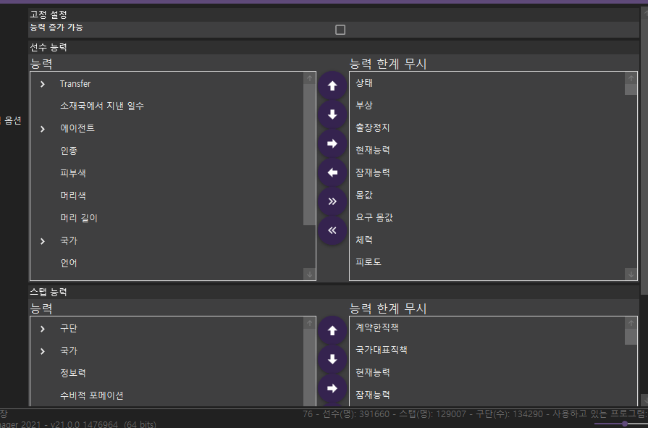Click the move down arrow in 선수 능력
Viewport: 648px width, 428px height.
pyautogui.click(x=332, y=114)
